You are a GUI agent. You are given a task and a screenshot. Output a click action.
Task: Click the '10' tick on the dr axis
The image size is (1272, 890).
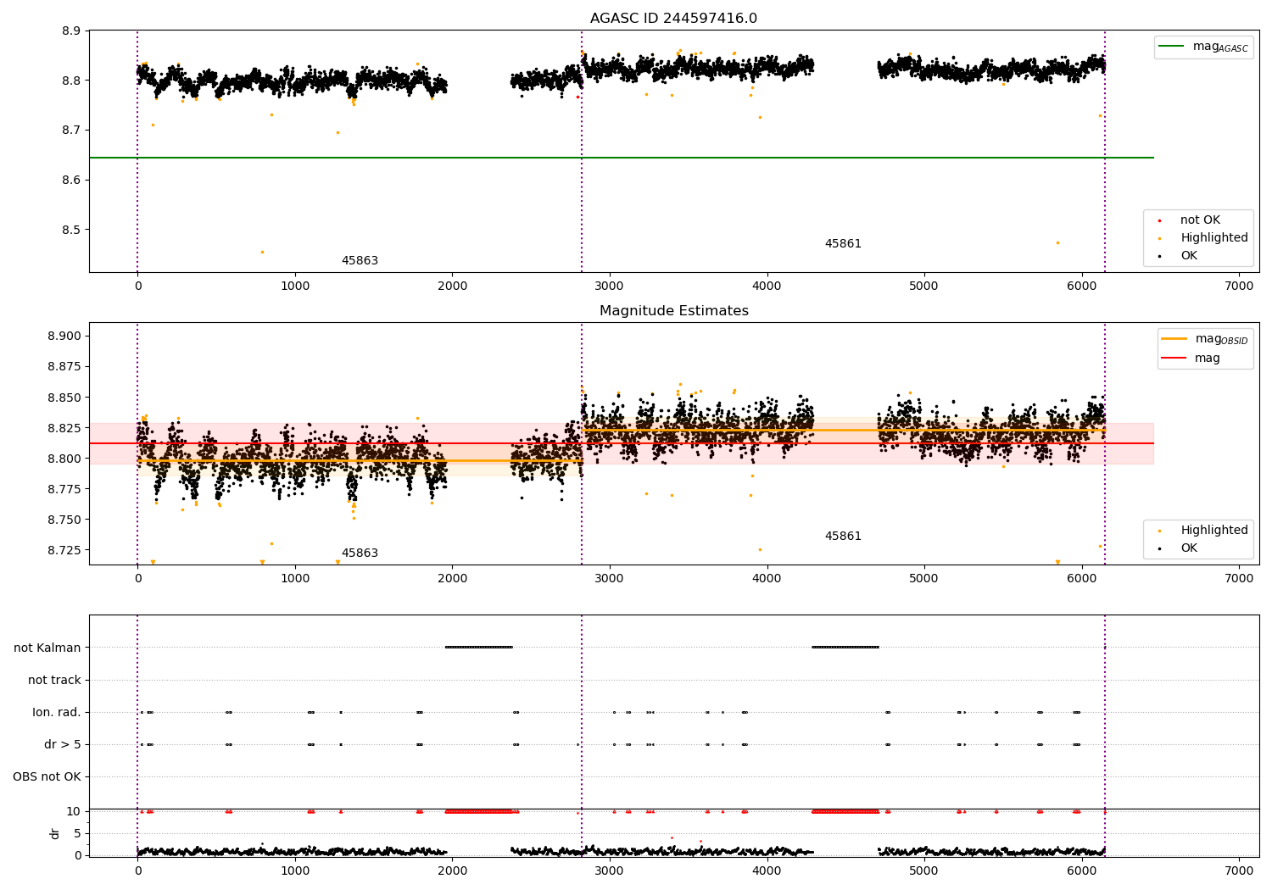74,811
